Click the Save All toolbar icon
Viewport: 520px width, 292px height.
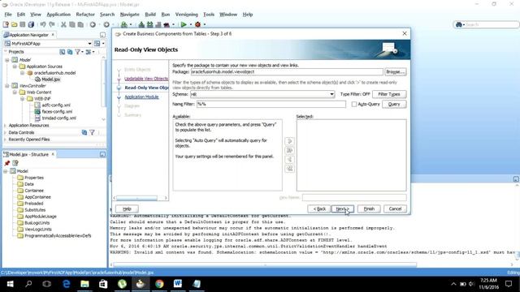click(x=31, y=24)
